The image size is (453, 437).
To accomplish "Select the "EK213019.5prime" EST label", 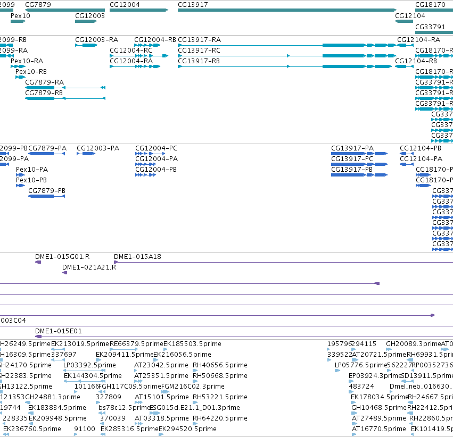I will pyautogui.click(x=80, y=343).
